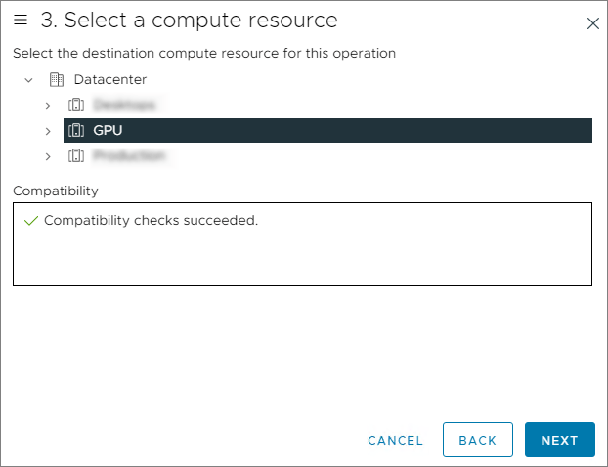Viewport: 608px width, 467px height.
Task: Collapse the Datacenter tree node
Action: [28, 80]
